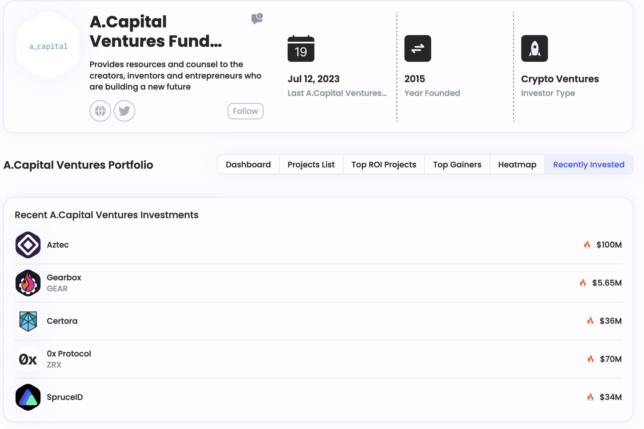Click the a_capital logo avatar
Screen dimensions: 644x429
pyautogui.click(x=48, y=46)
